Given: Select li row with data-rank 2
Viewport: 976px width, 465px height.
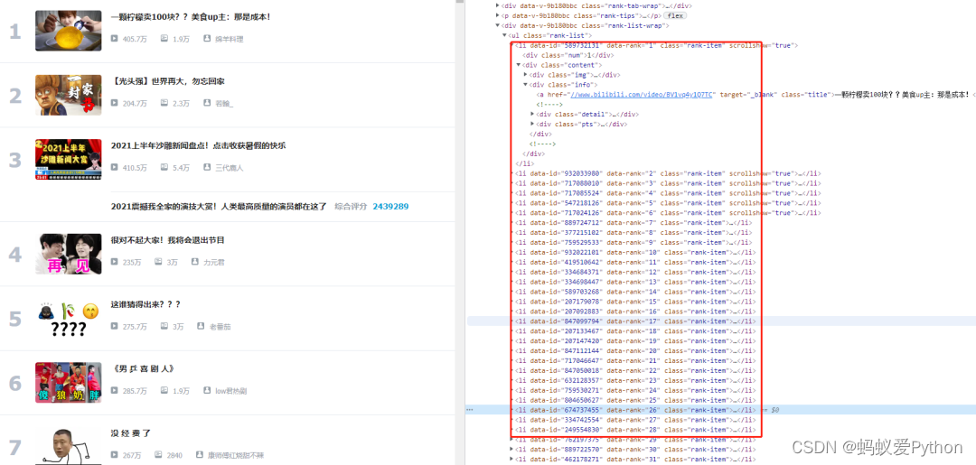Looking at the screenshot, I should click(x=668, y=172).
